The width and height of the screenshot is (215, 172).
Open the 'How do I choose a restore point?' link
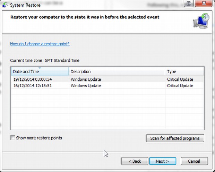tap(40, 44)
